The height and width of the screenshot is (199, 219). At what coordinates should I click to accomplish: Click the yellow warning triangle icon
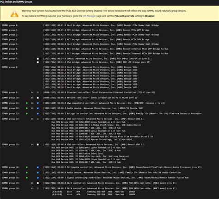coord(14,13)
